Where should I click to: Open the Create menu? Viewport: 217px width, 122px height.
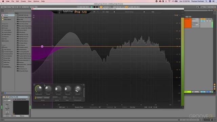coord(23,1)
